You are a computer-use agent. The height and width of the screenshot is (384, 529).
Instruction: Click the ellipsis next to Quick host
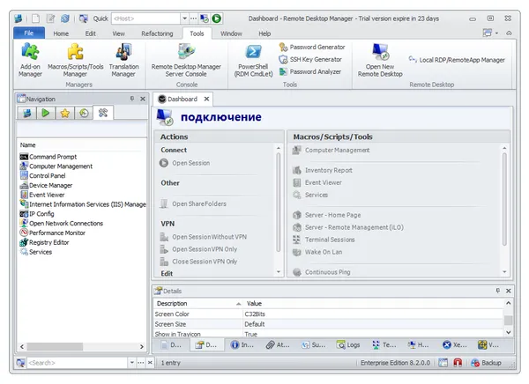click(193, 18)
